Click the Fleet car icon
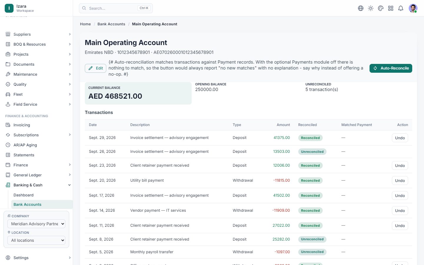Screen dimensions: 424x265 (8, 94)
